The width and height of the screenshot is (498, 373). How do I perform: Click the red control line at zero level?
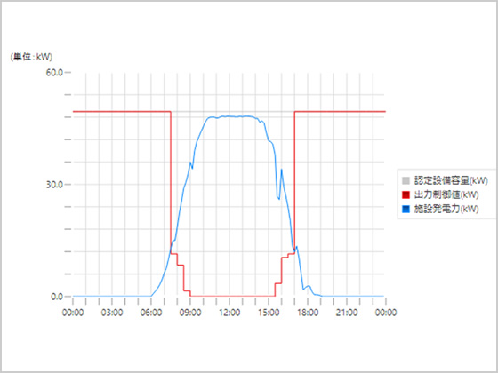(x=232, y=296)
